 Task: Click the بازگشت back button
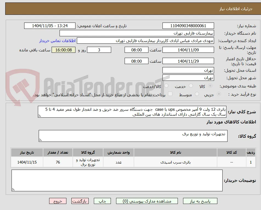(80, 201)
